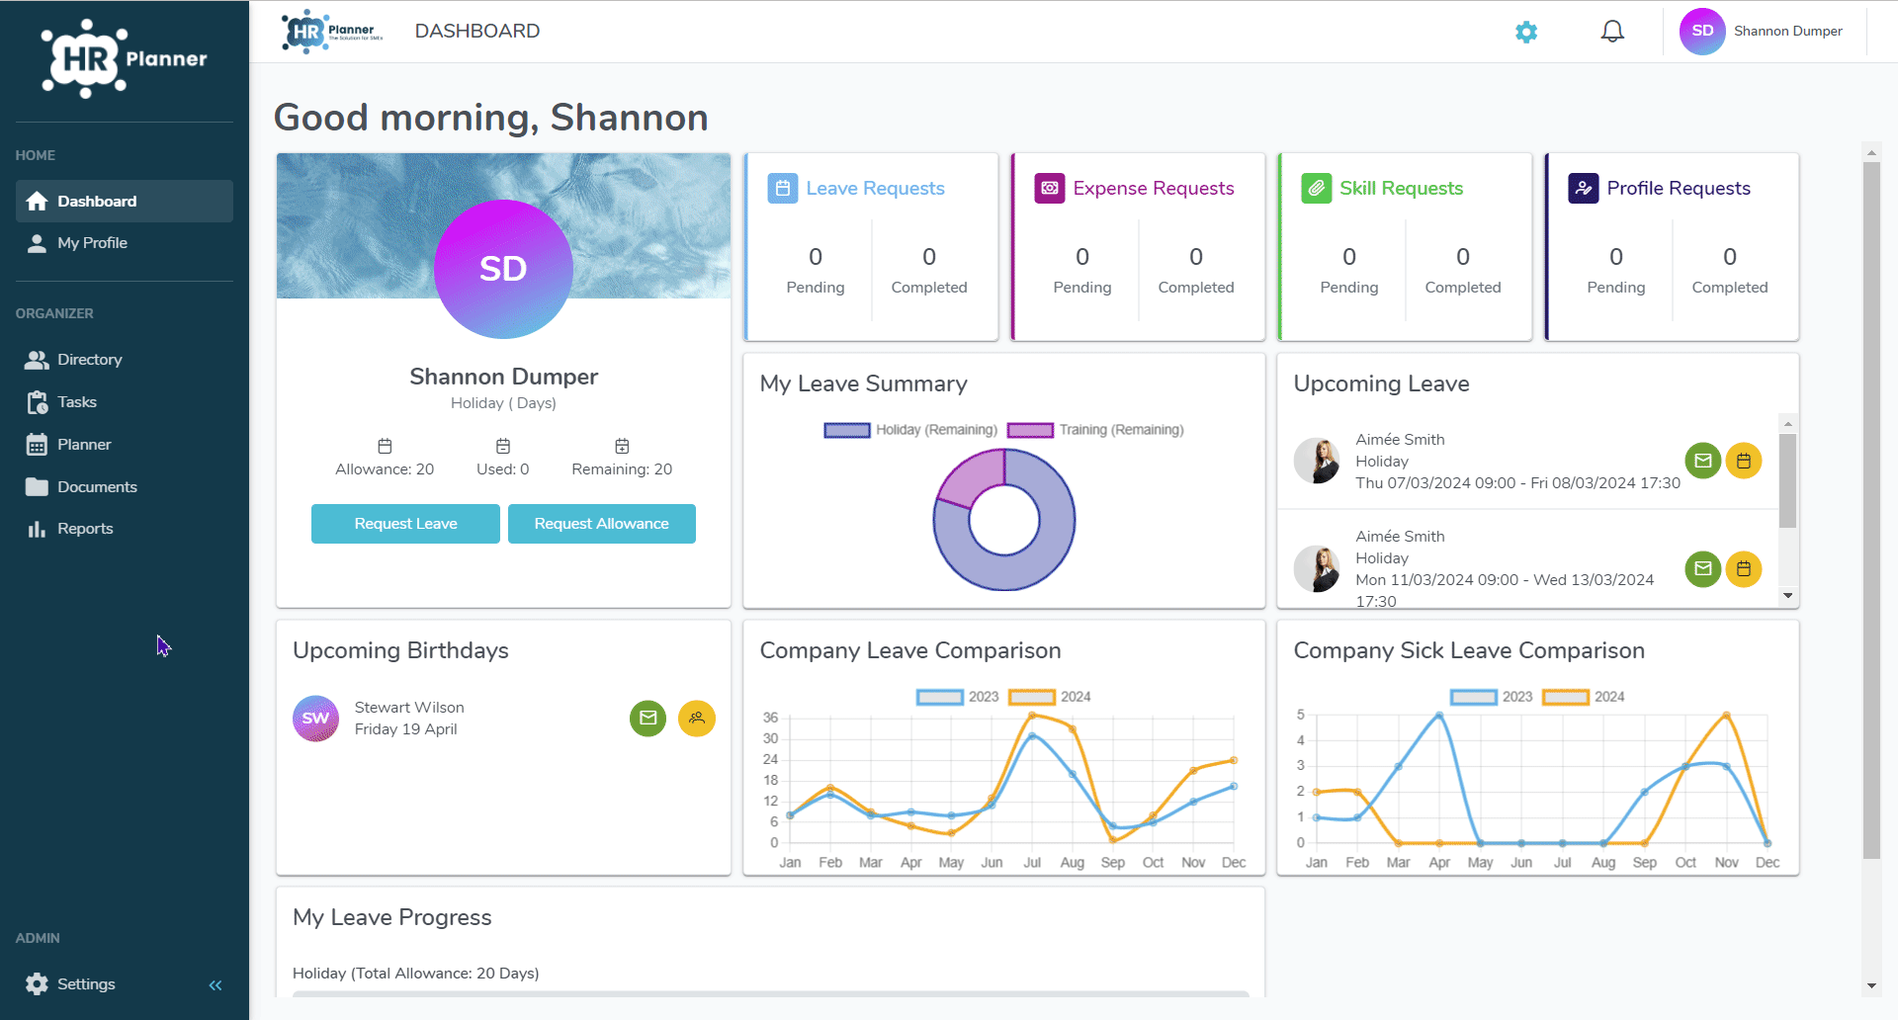Click the Expense Requests money icon
Screen dimensions: 1898x1020
coord(1050,188)
